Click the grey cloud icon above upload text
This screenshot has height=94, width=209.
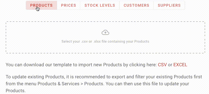pyautogui.click(x=105, y=32)
